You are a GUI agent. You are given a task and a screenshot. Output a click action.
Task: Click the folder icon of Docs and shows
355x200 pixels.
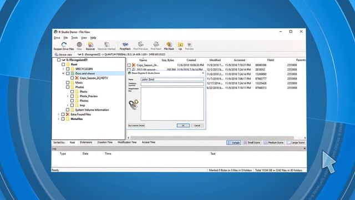(73, 73)
